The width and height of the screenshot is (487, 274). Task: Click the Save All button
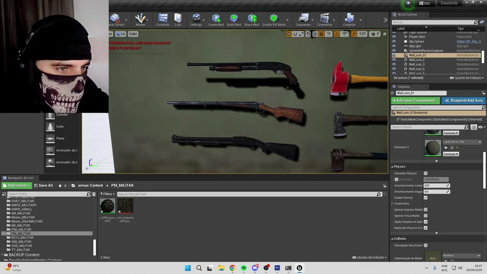43,185
